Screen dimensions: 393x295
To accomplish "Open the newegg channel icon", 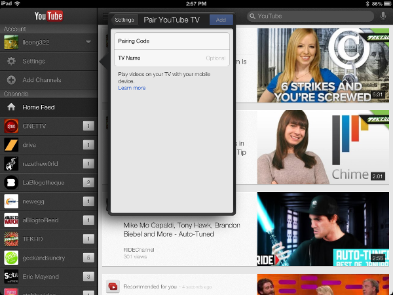I will point(11,201).
